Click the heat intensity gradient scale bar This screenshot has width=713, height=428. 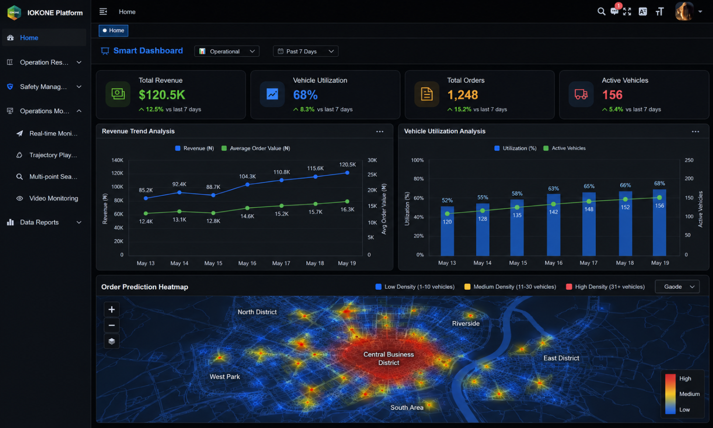(670, 394)
